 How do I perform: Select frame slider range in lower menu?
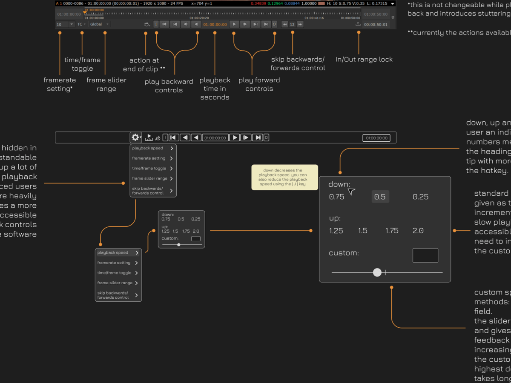pyautogui.click(x=118, y=283)
